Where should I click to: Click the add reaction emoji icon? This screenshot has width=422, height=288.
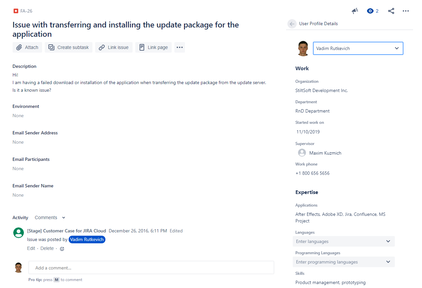pyautogui.click(x=62, y=249)
